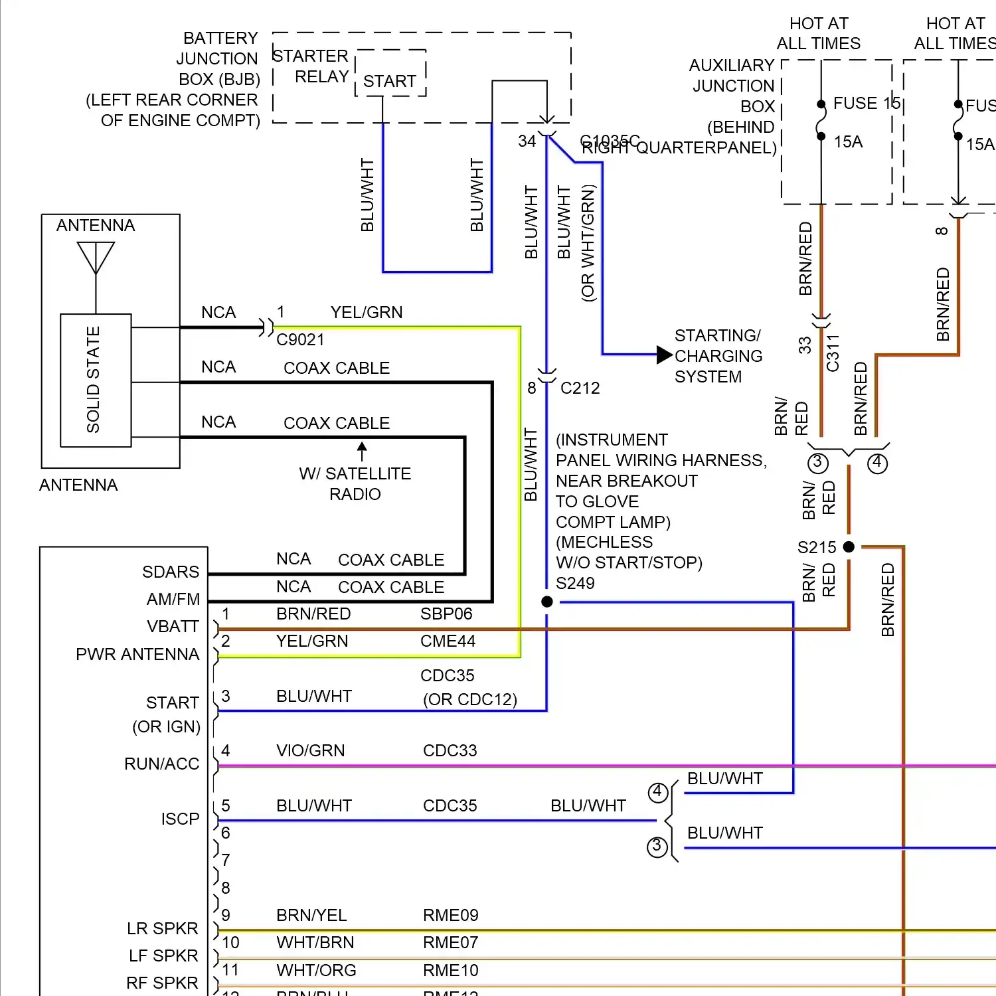Click the ISCP pin label
This screenshot has height=996, width=996.
click(180, 819)
